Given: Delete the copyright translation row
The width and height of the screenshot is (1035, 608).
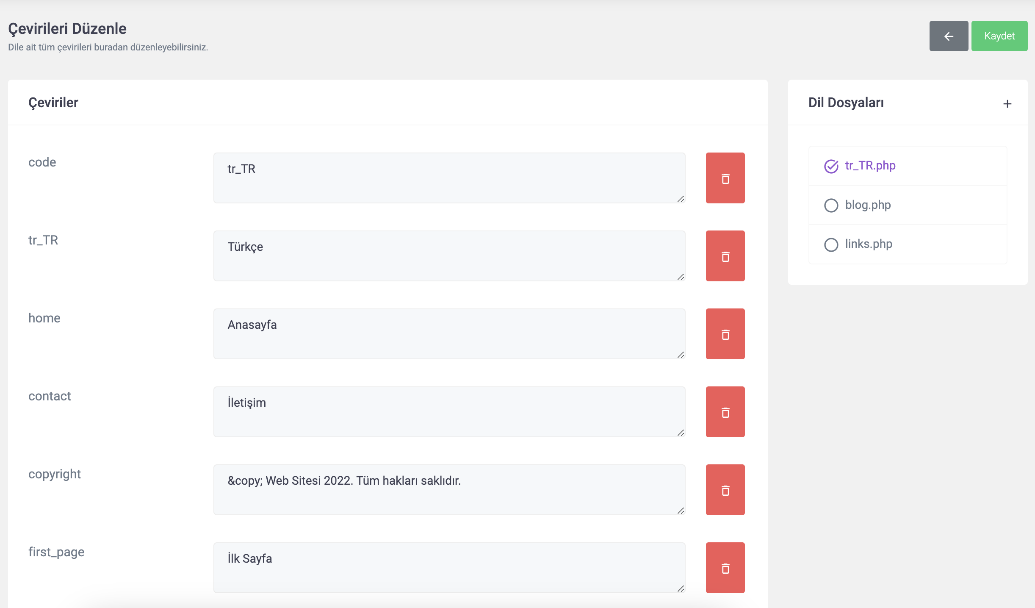Looking at the screenshot, I should click(x=725, y=490).
